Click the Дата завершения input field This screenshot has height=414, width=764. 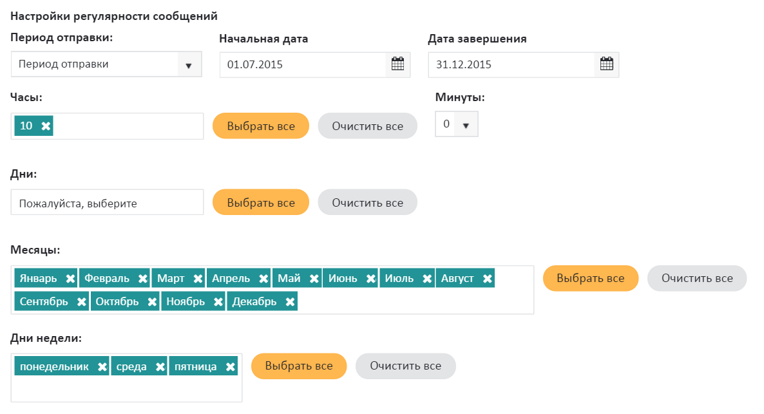coord(511,65)
